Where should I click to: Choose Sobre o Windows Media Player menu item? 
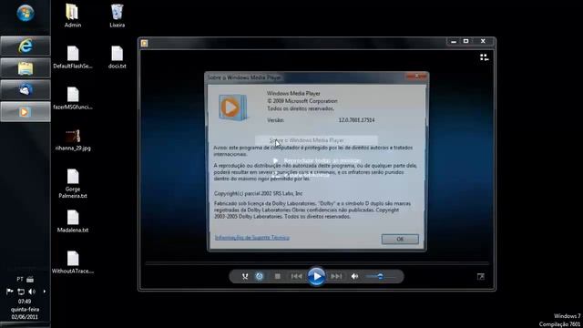coord(316,140)
